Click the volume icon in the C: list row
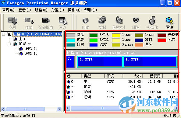 [68, 82]
